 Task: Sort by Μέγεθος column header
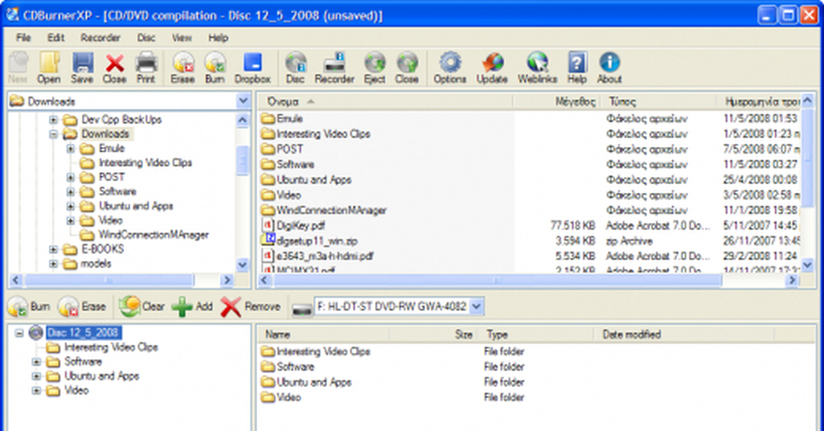tap(557, 102)
